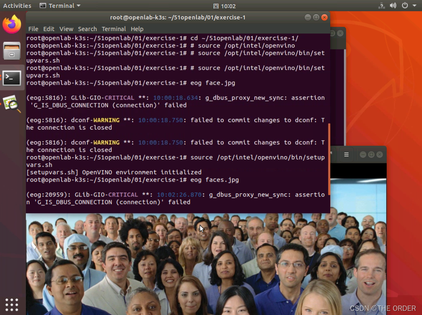The width and height of the screenshot is (422, 315).
Task: Open the Search menu in terminal
Action: [x=87, y=29]
